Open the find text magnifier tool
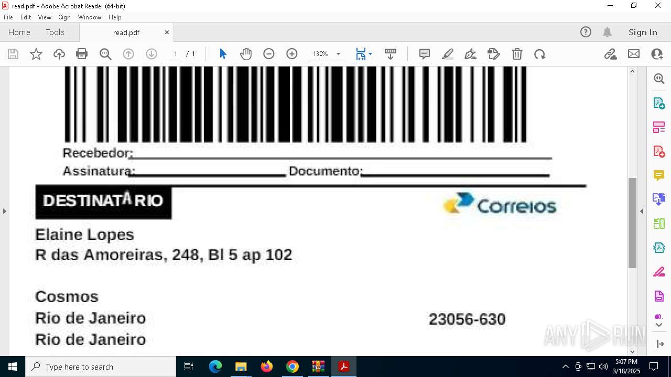 105,54
